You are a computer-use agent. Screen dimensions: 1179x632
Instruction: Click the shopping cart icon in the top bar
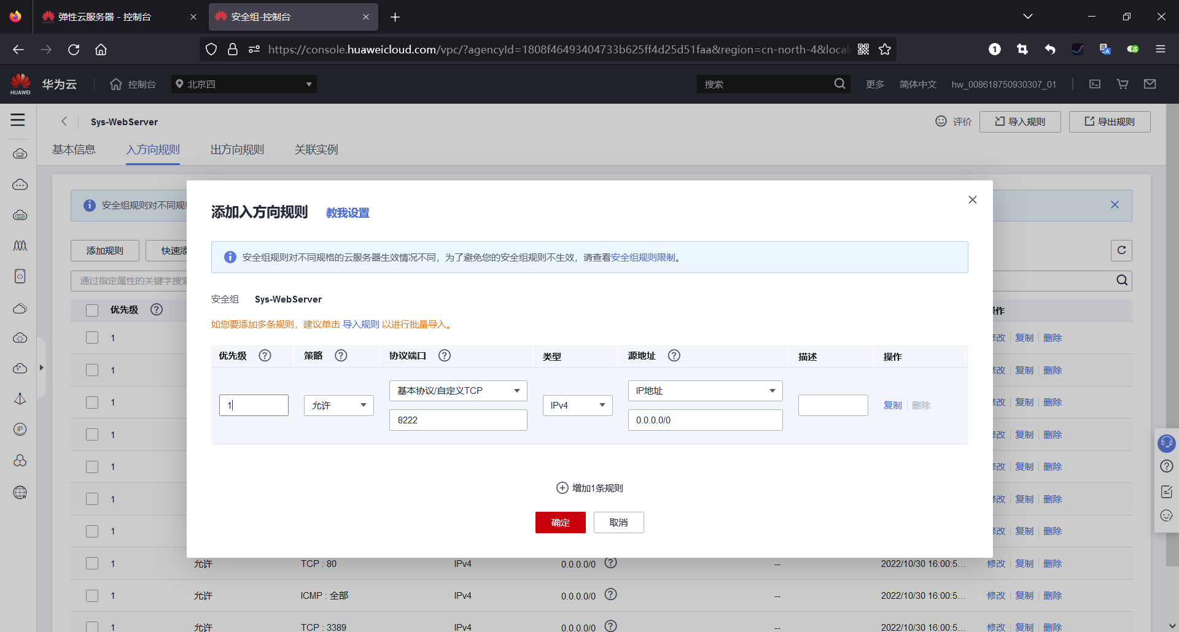coord(1122,84)
